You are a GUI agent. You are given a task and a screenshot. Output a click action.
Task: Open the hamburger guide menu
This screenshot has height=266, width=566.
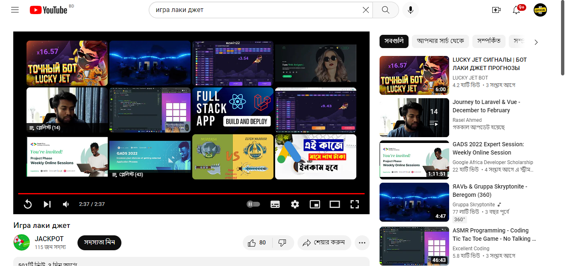pos(15,10)
